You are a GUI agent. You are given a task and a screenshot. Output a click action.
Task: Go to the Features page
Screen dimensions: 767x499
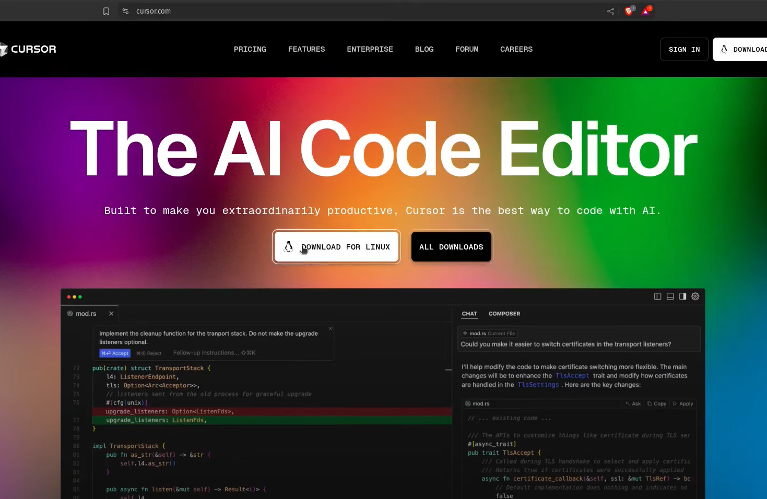click(306, 49)
